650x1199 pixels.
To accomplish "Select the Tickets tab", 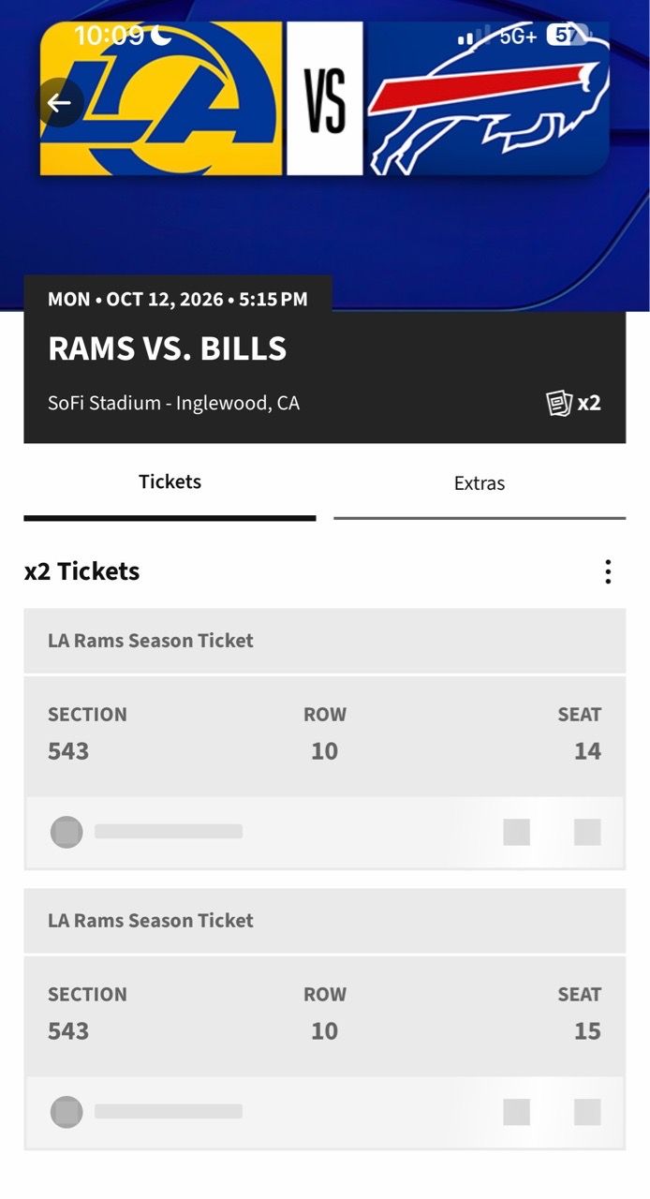I will point(170,481).
